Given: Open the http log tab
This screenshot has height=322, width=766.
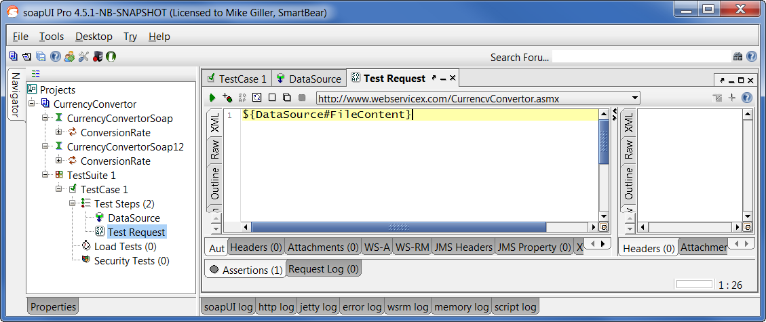Looking at the screenshot, I should [x=276, y=307].
